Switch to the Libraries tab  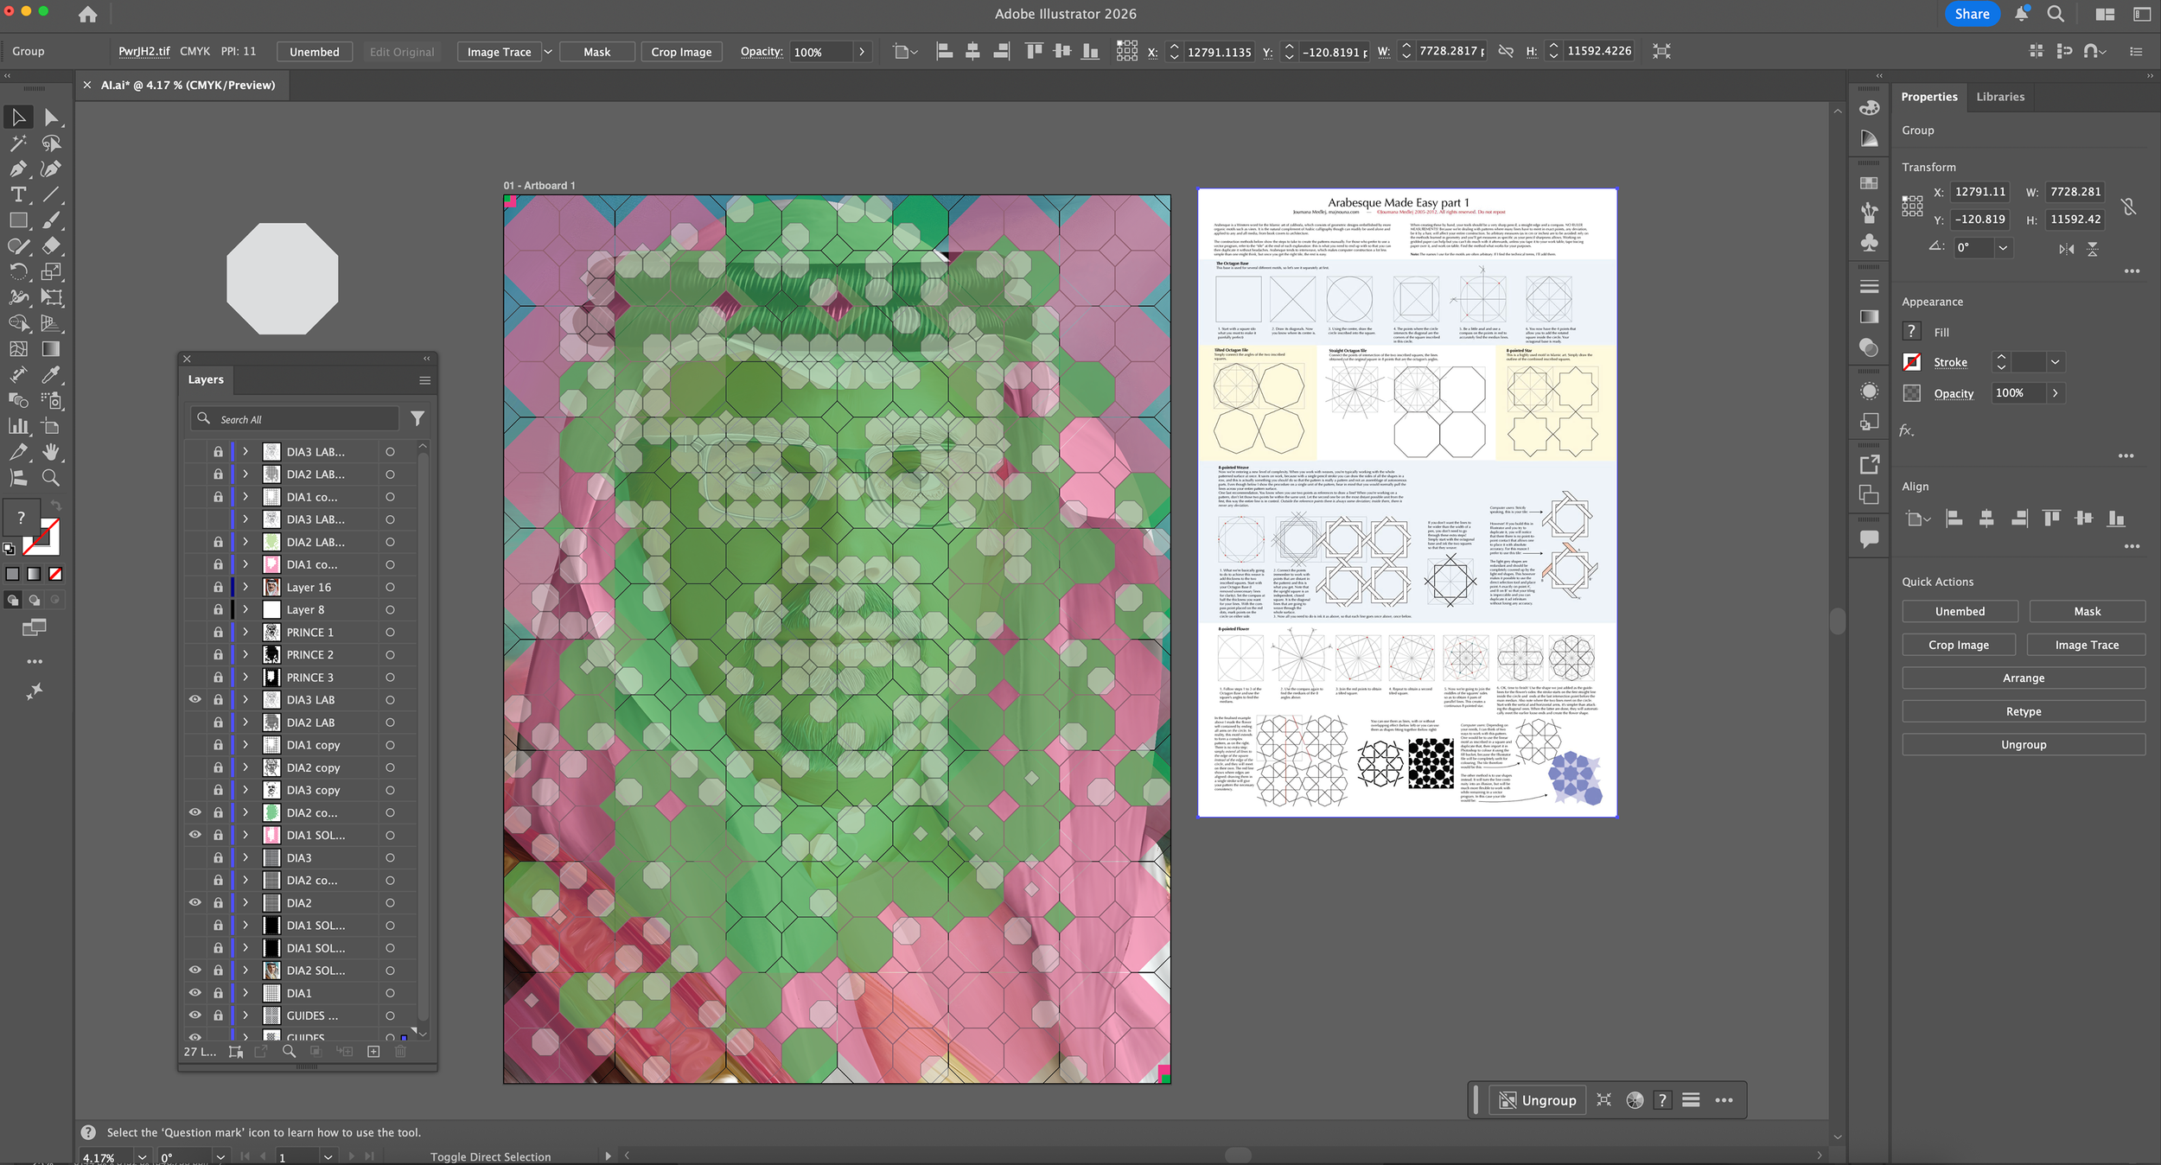click(2000, 97)
